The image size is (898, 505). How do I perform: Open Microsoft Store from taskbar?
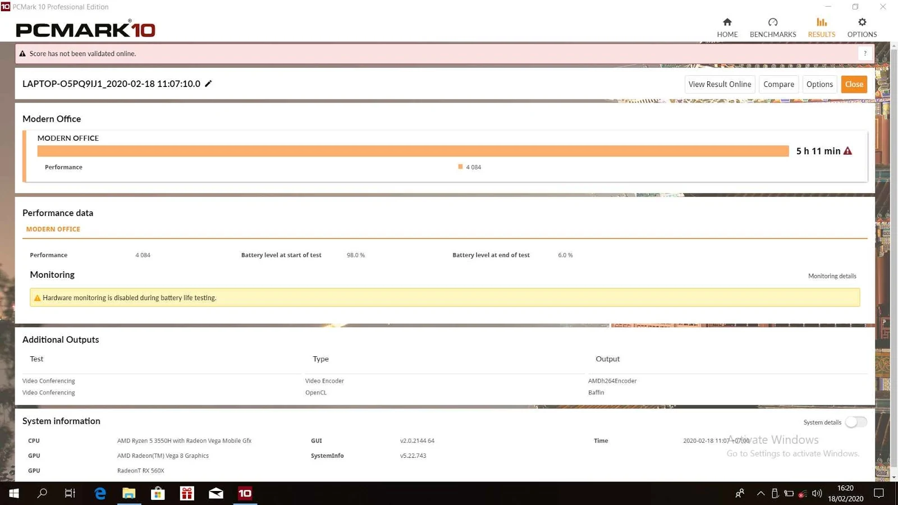(158, 493)
